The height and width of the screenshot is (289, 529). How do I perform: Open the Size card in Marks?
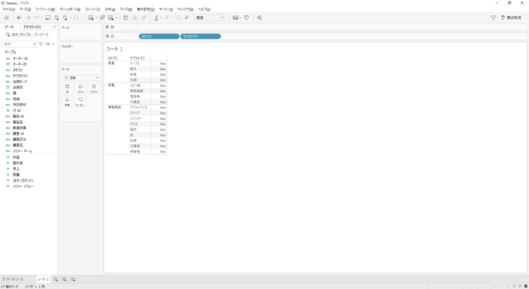tap(80, 88)
